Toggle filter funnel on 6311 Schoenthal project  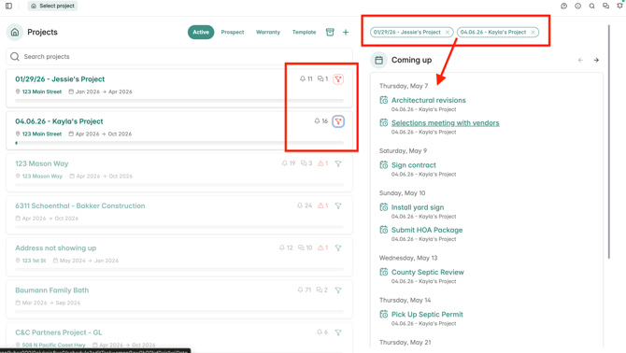pyautogui.click(x=338, y=205)
